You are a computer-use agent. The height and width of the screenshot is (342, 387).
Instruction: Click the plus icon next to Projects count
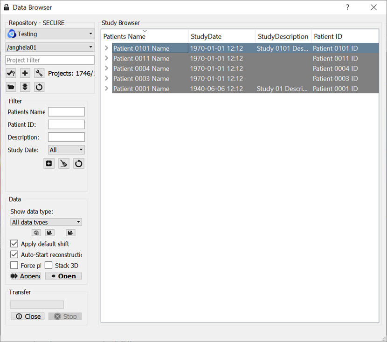click(x=25, y=73)
